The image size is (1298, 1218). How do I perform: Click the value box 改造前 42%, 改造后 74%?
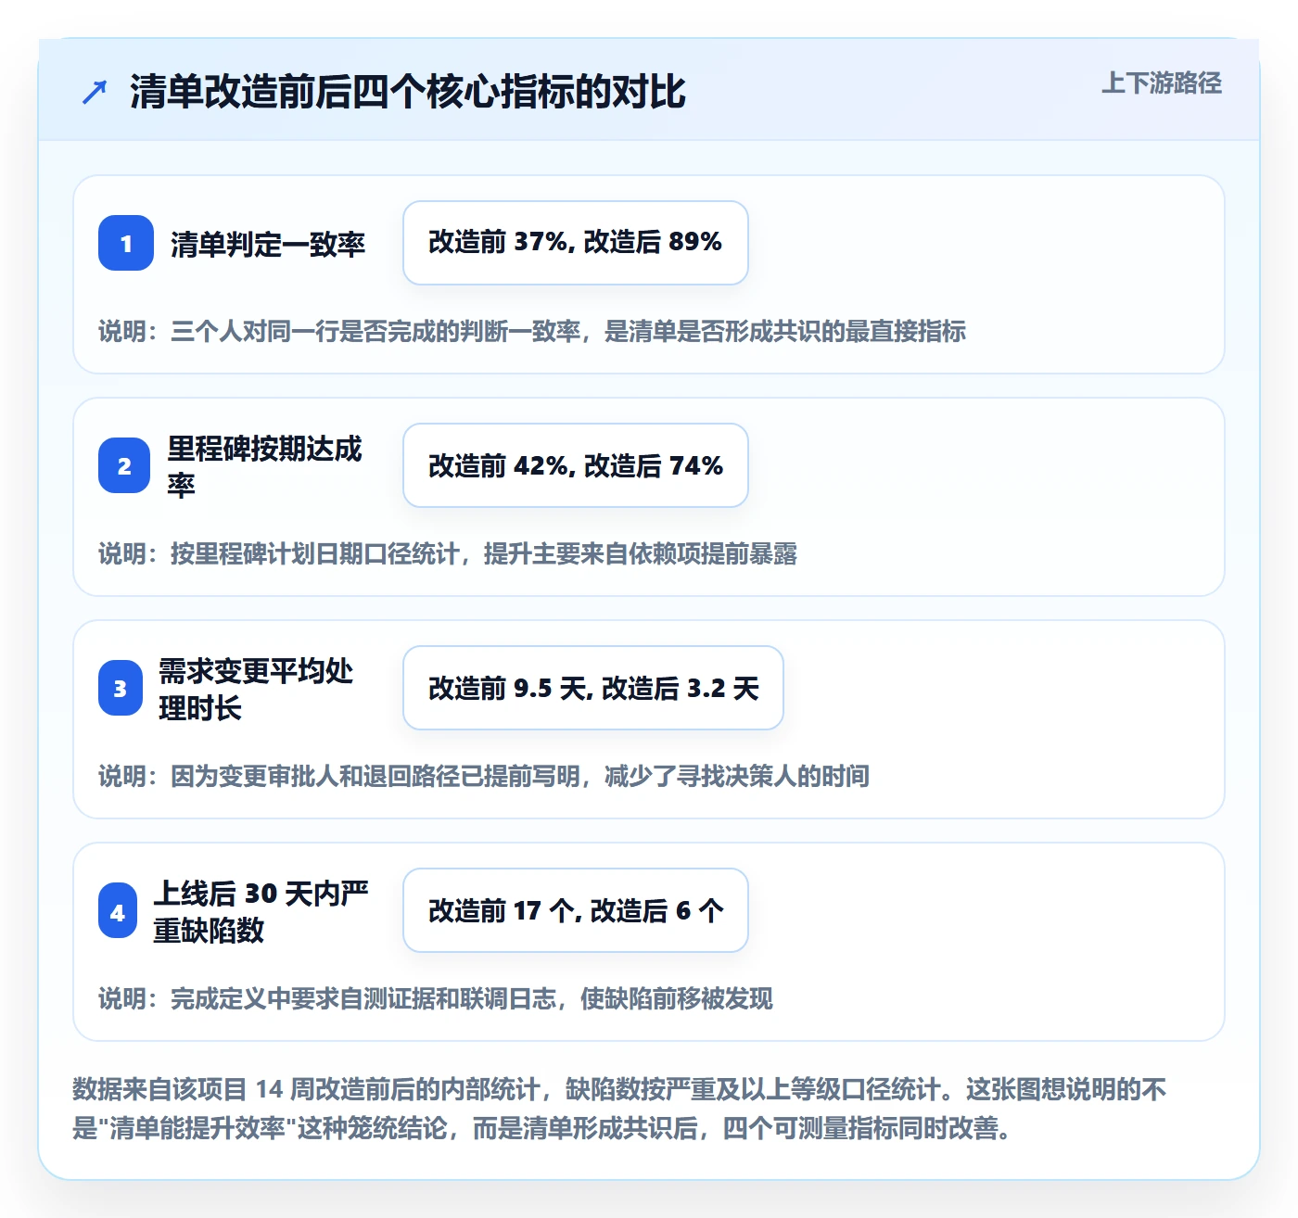(x=576, y=465)
